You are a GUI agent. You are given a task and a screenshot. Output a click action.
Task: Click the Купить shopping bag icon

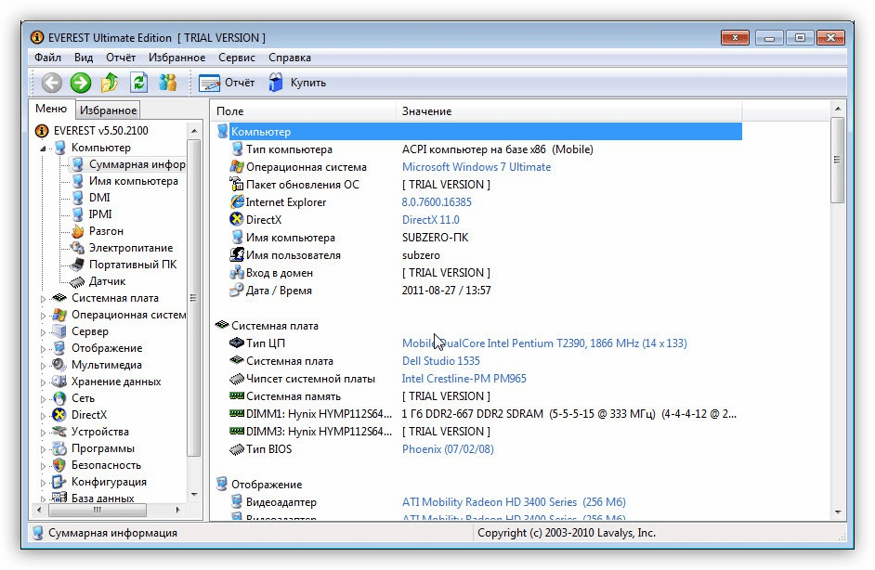point(276,83)
